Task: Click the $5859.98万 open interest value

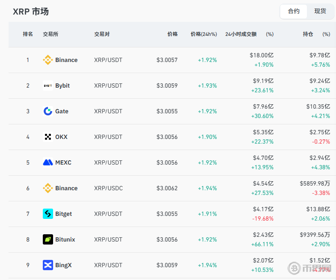Action: click(x=315, y=183)
